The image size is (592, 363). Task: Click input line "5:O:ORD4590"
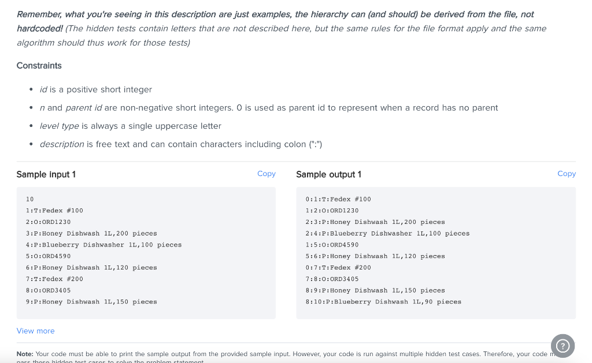pos(49,256)
